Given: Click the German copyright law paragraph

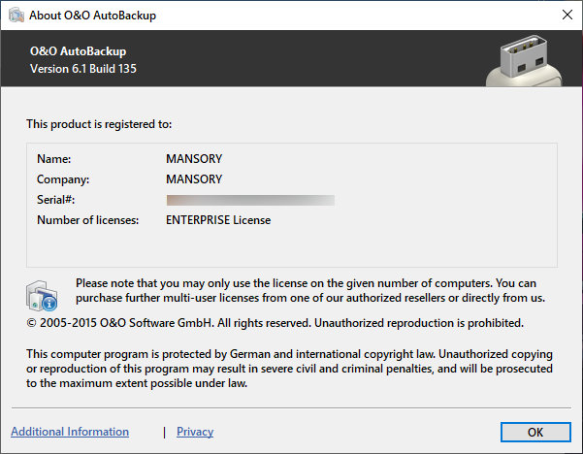Looking at the screenshot, I should click(x=289, y=369).
